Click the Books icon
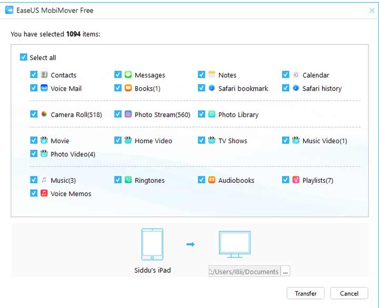 128,88
